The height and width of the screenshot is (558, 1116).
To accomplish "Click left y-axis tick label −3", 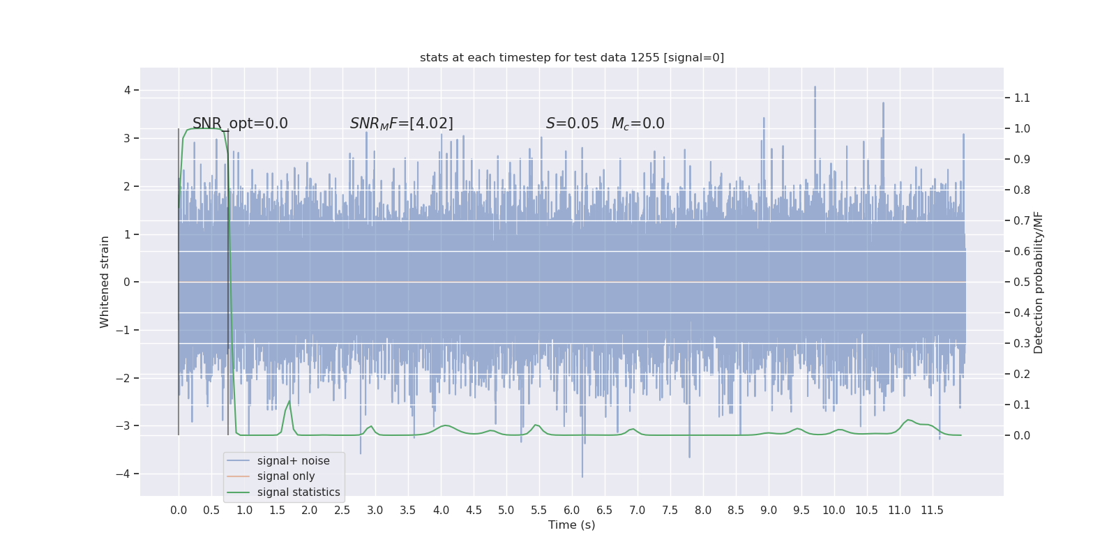I will coord(123,426).
